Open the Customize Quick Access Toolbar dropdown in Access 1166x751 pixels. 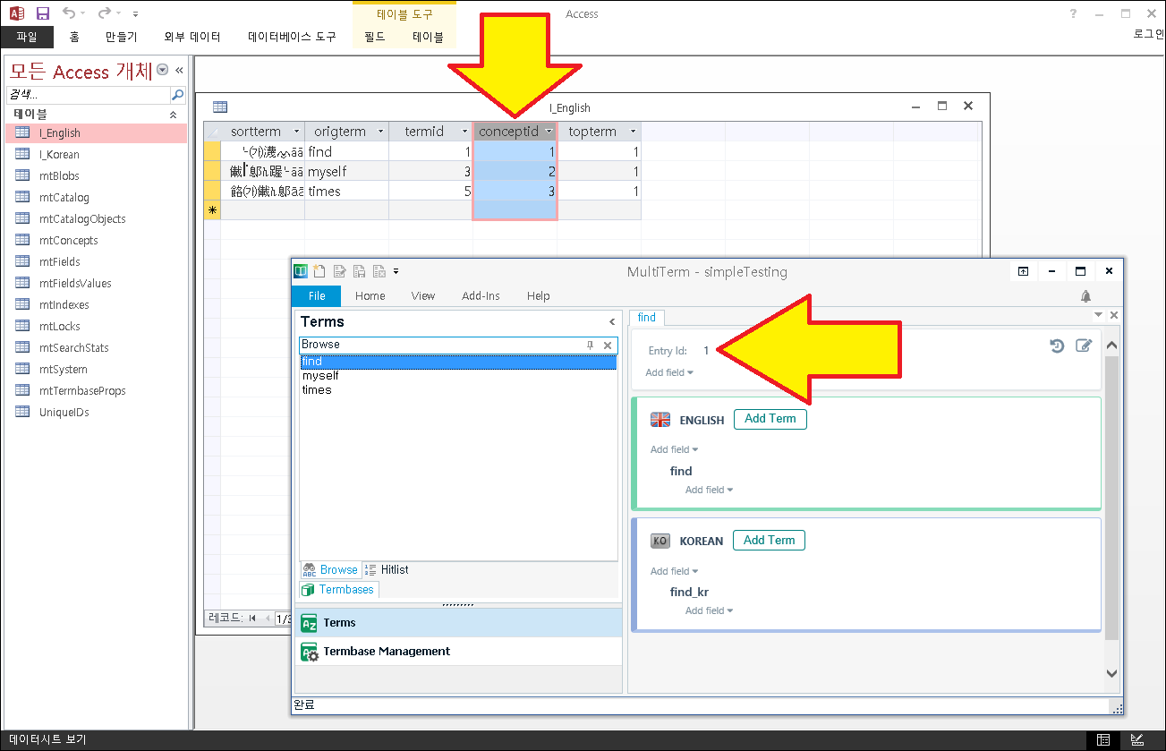tap(135, 14)
